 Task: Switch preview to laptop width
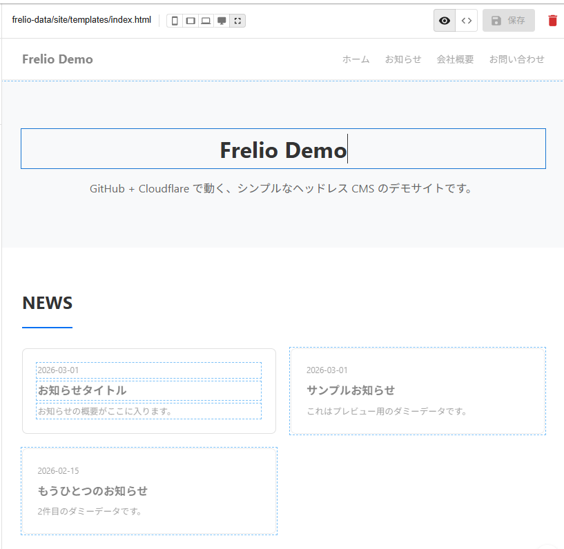click(x=206, y=21)
